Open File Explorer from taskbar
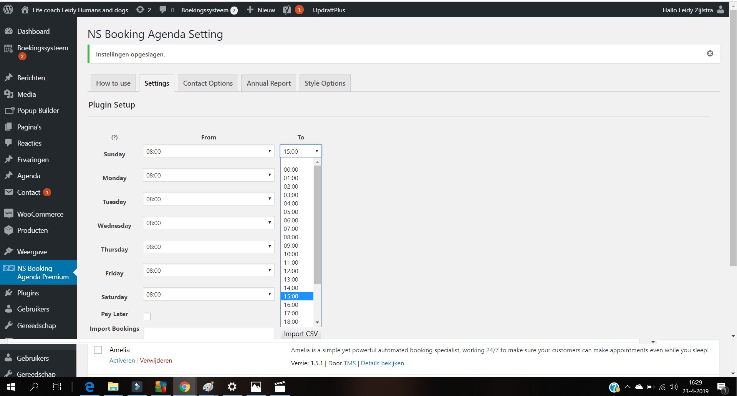Image resolution: width=737 pixels, height=396 pixels. [x=113, y=387]
